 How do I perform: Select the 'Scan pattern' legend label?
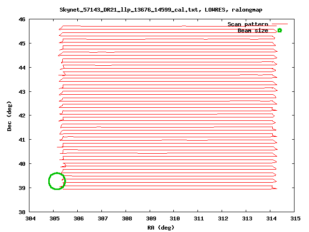point(248,24)
